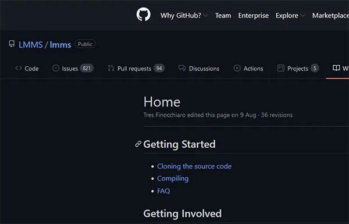Screen dimensions: 349x224
Task: Click the Wiki open book icon
Action: coord(336,68)
